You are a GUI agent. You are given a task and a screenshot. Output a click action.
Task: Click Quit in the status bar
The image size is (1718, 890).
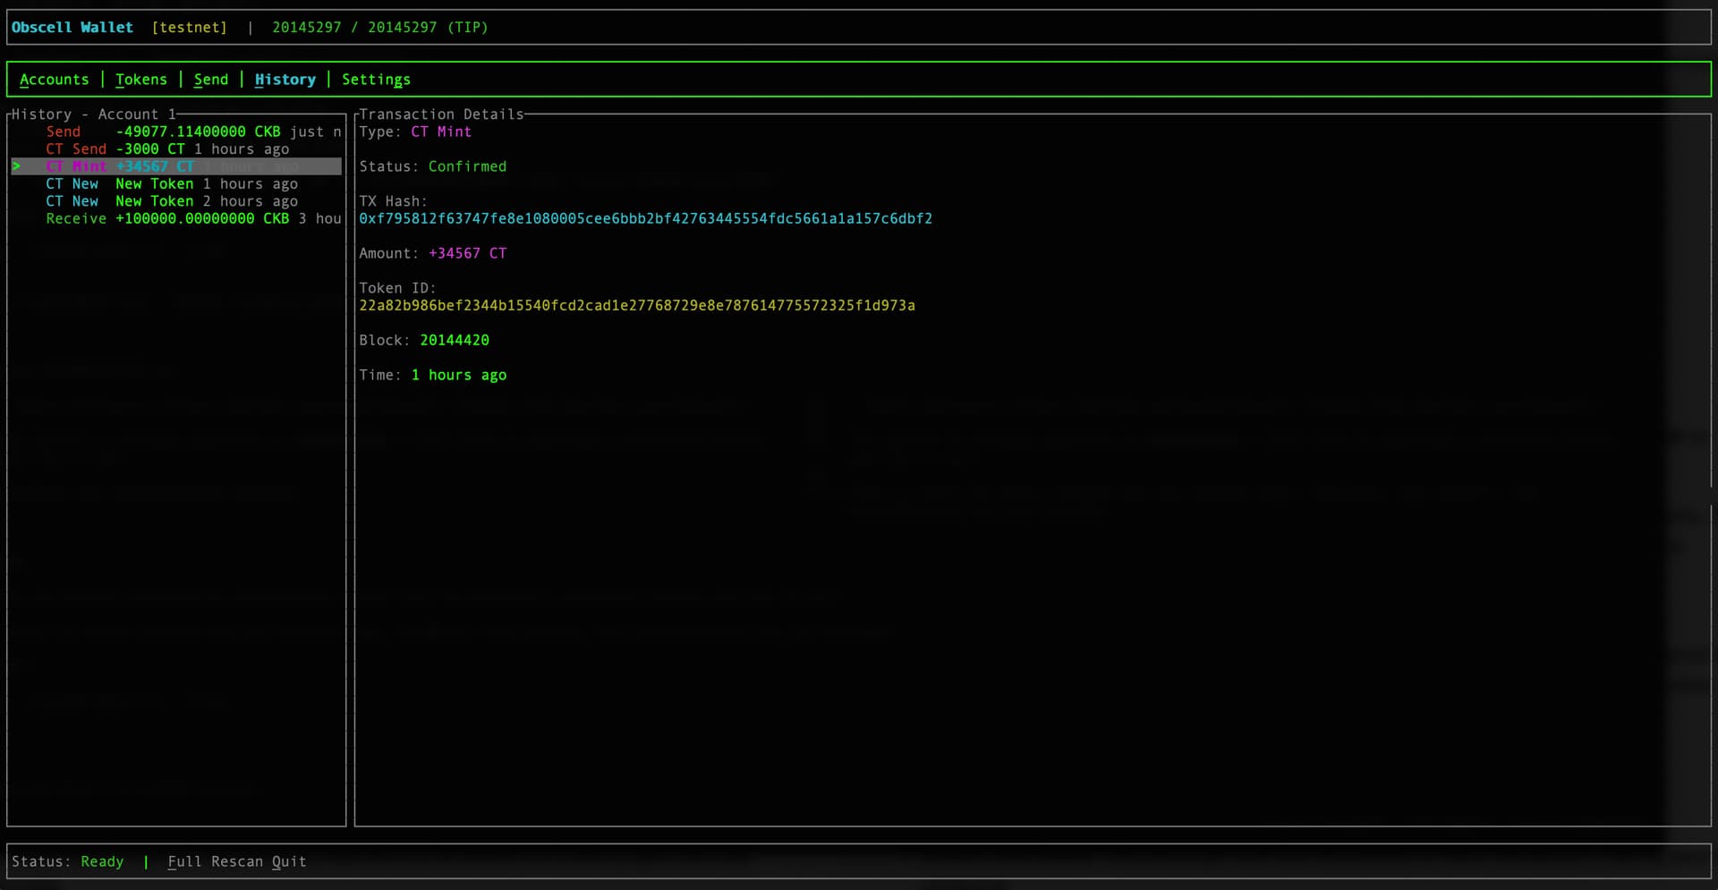point(289,861)
